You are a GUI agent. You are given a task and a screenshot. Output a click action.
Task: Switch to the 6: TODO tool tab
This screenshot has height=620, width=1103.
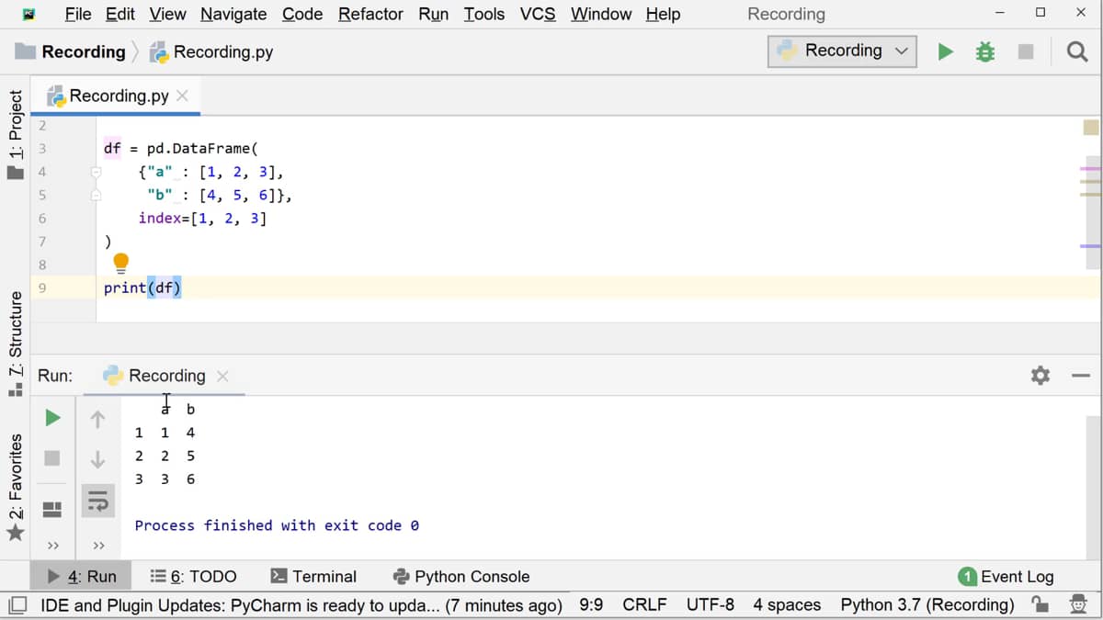tap(193, 577)
